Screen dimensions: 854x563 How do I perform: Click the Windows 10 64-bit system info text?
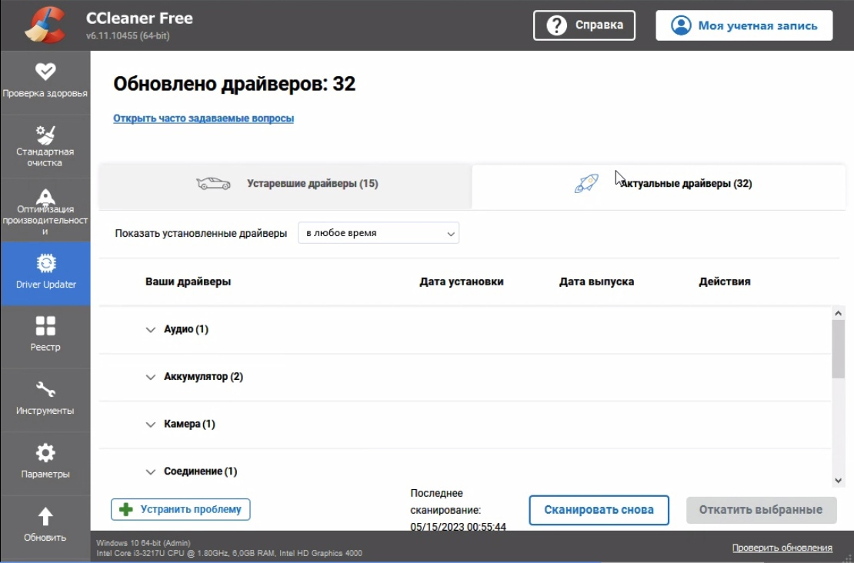[143, 543]
